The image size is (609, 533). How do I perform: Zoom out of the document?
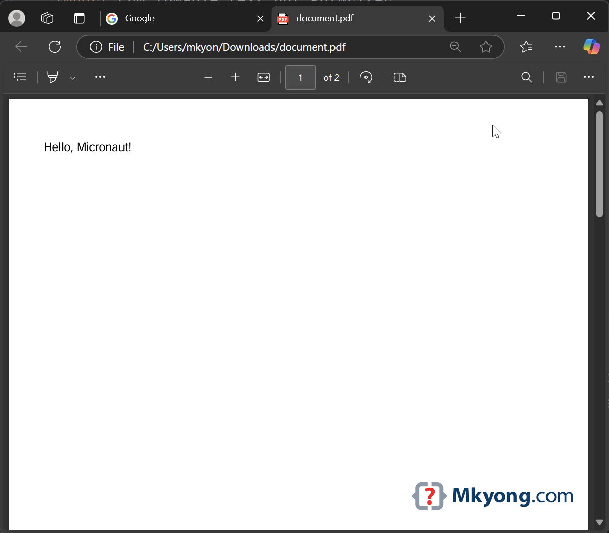tap(208, 77)
